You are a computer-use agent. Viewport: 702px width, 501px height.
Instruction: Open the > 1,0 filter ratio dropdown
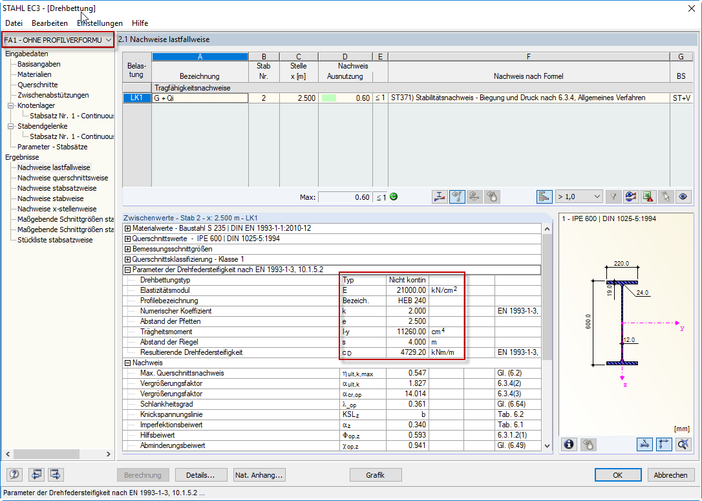pos(579,197)
